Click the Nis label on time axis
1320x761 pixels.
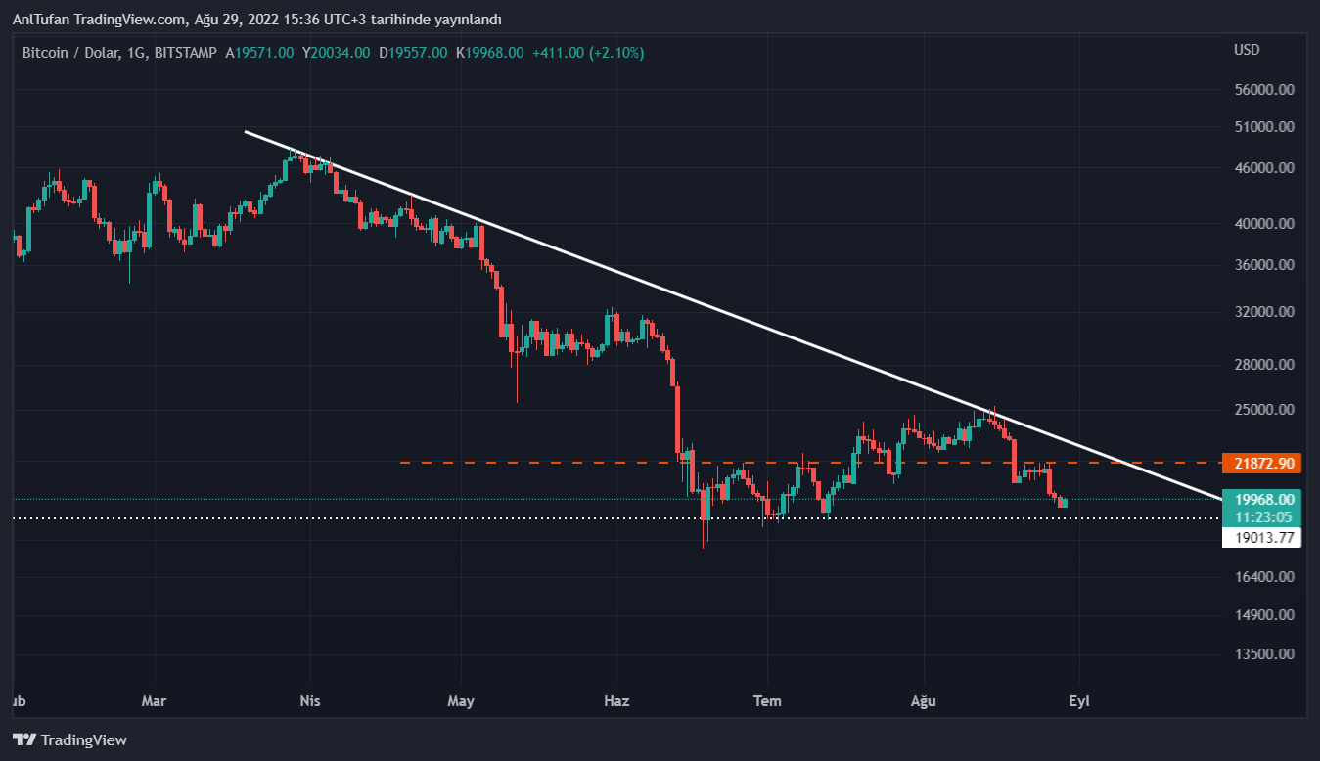310,701
